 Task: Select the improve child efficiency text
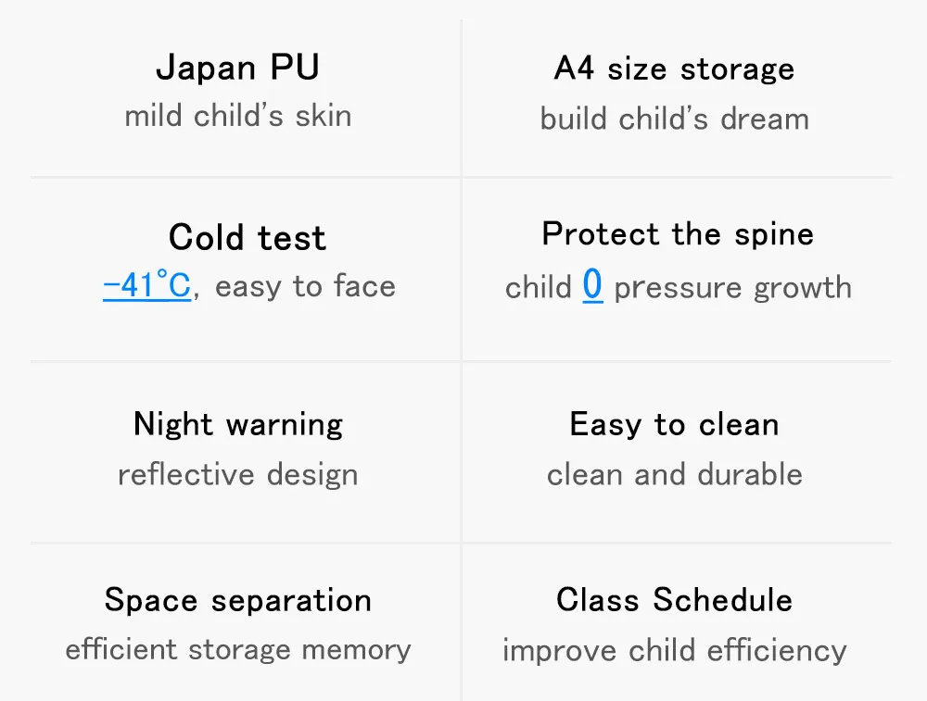675,651
